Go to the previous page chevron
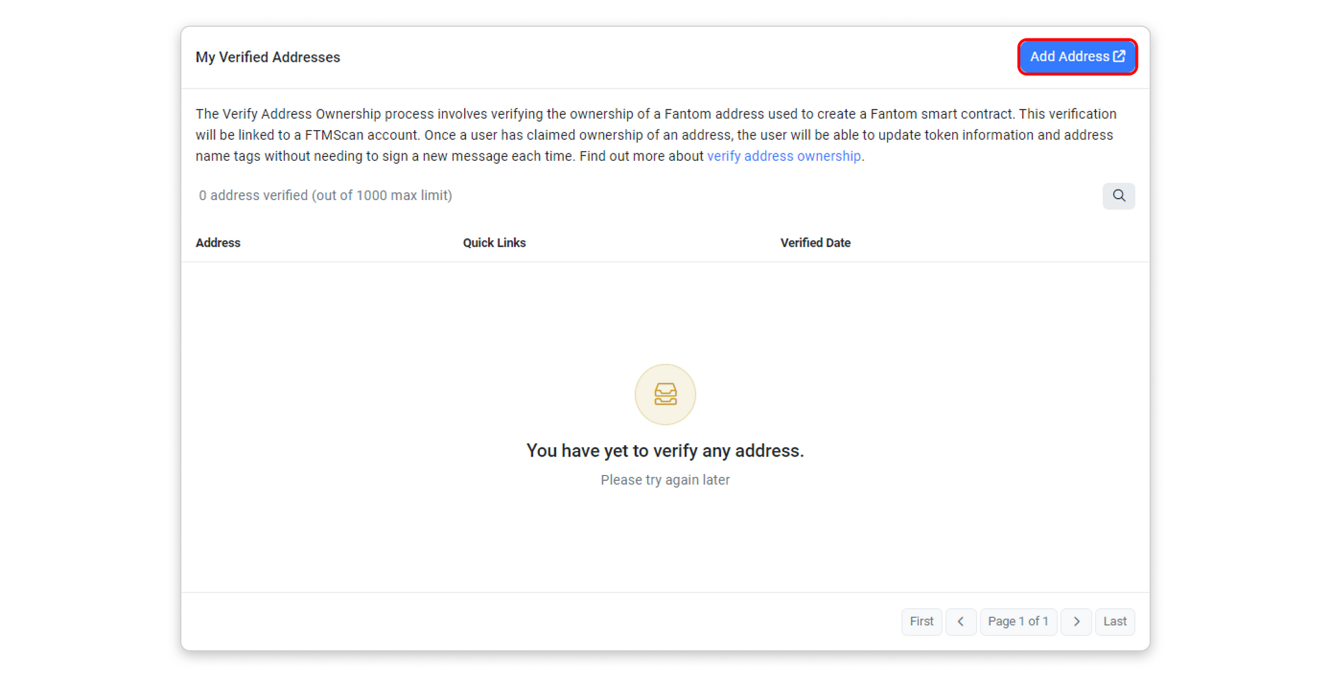Image resolution: width=1330 pixels, height=677 pixels. [961, 622]
